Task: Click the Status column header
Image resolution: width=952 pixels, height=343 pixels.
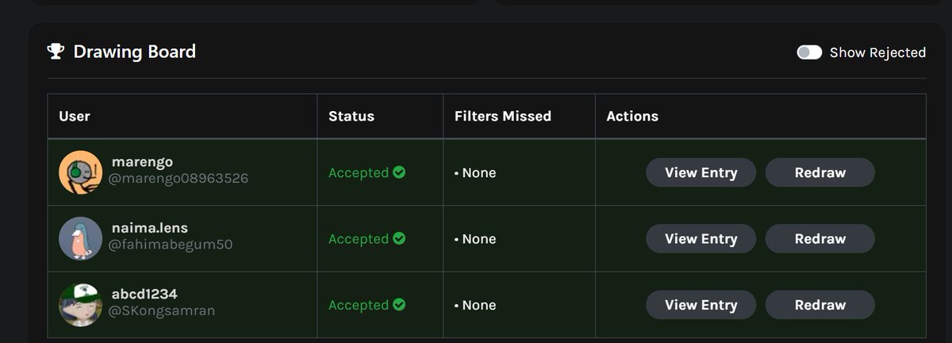Action: click(351, 116)
